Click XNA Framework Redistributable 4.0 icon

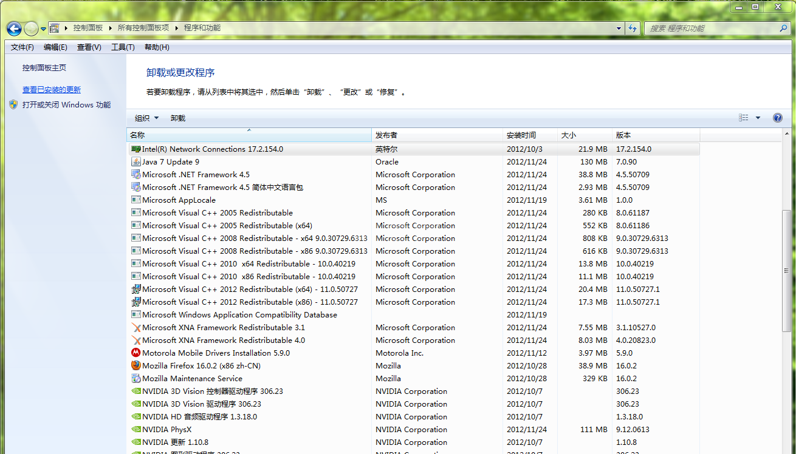pos(136,340)
